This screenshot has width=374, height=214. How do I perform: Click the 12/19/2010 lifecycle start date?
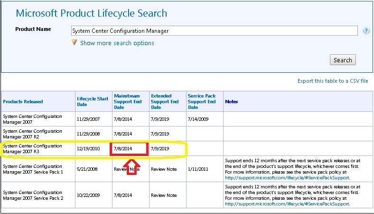88,149
